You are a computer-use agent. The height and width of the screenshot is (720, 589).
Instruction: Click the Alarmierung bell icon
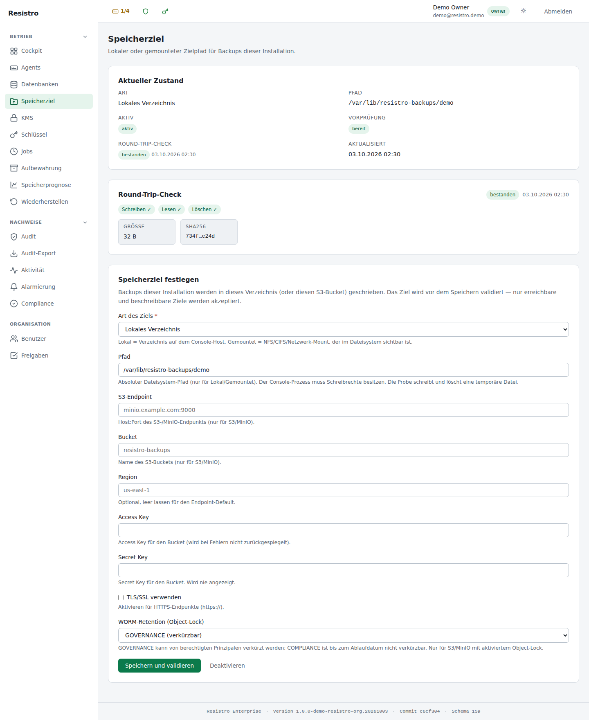coord(14,287)
